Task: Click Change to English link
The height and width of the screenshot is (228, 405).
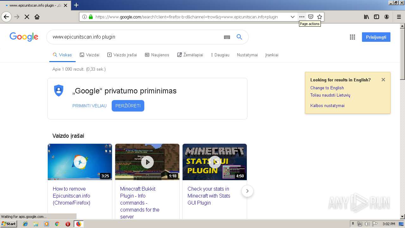Action: coord(327,88)
